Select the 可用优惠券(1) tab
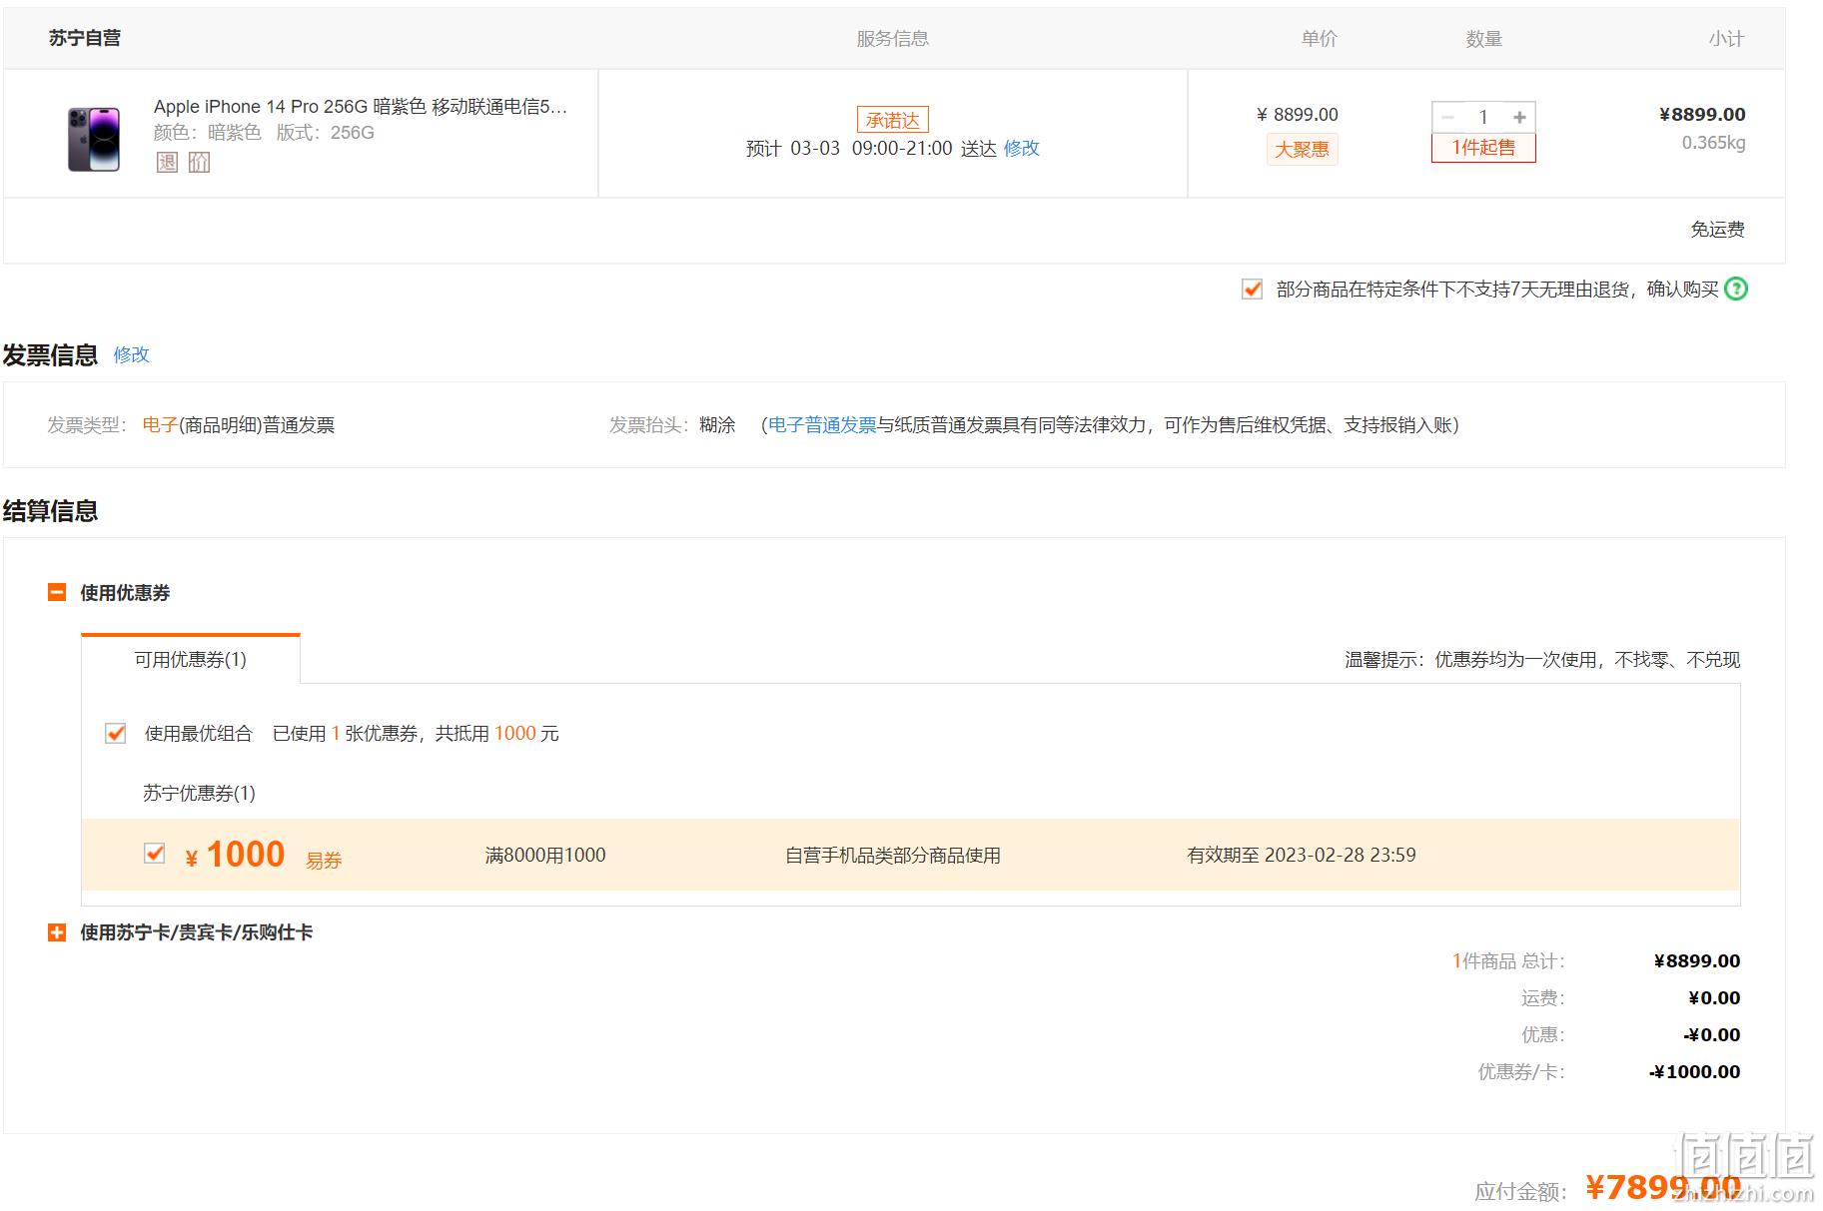Image resolution: width=1823 pixels, height=1211 pixels. (191, 659)
